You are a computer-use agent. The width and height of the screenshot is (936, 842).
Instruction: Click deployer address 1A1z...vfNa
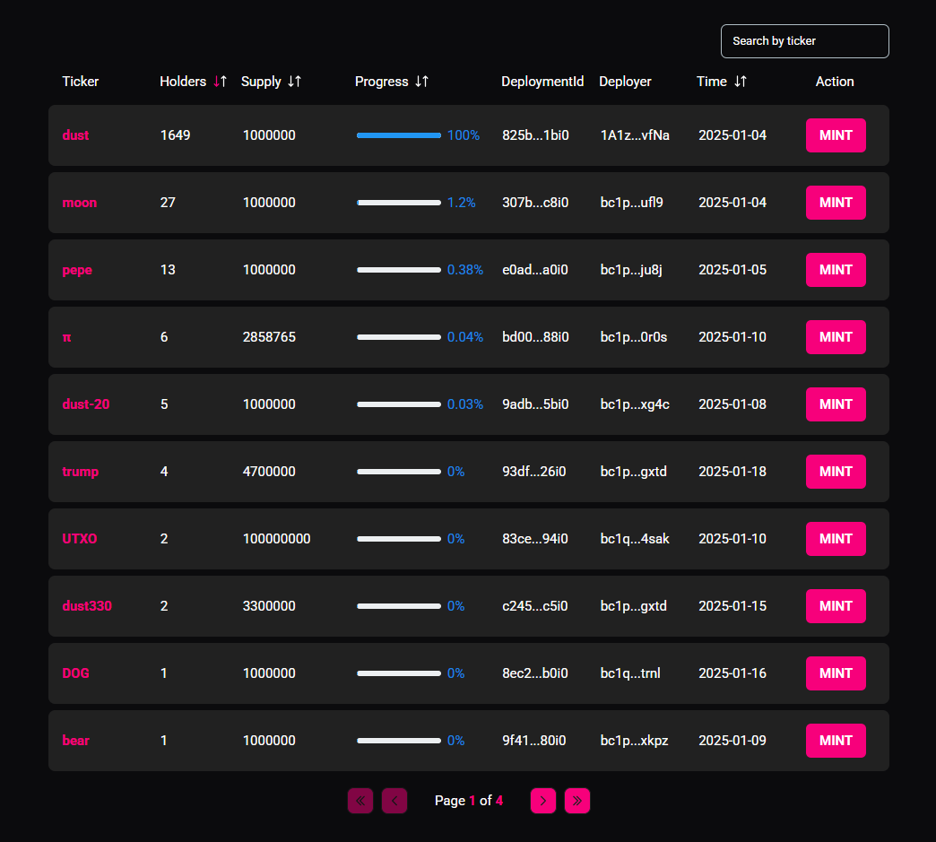point(635,135)
